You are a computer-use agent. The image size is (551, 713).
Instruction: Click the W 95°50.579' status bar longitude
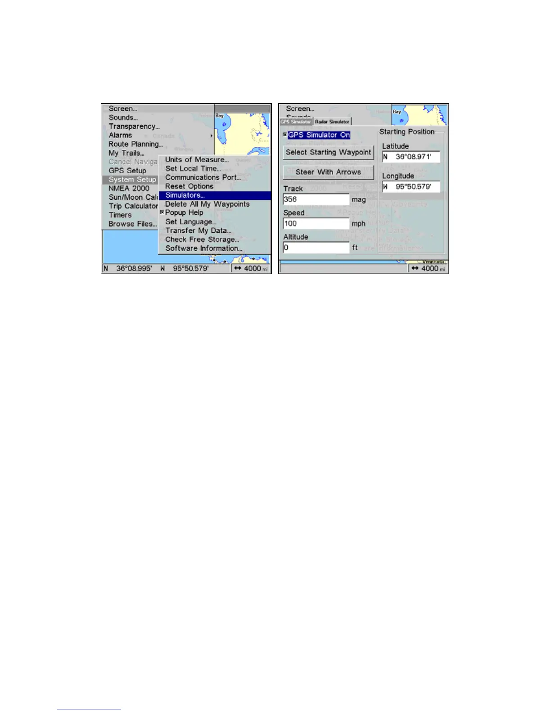[x=185, y=268]
